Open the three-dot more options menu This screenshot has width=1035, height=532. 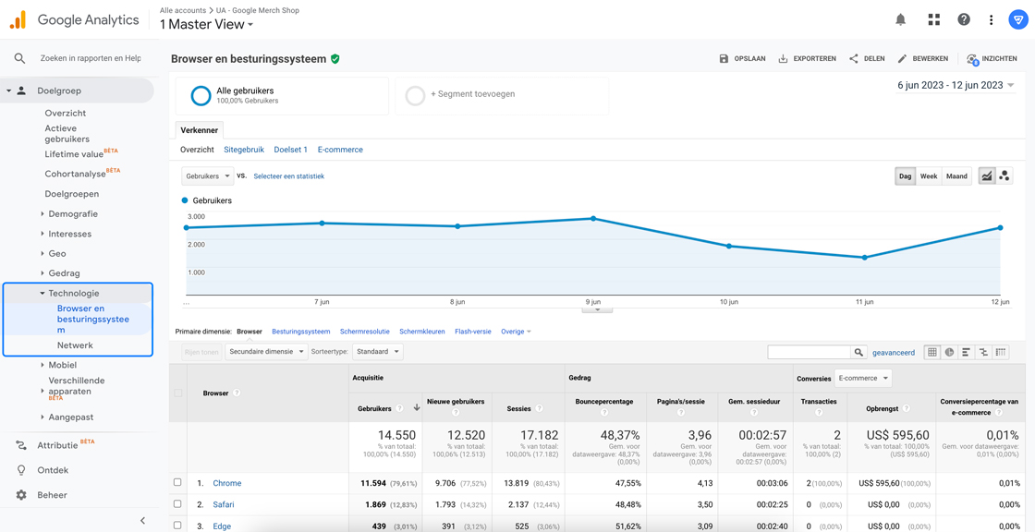tap(992, 19)
